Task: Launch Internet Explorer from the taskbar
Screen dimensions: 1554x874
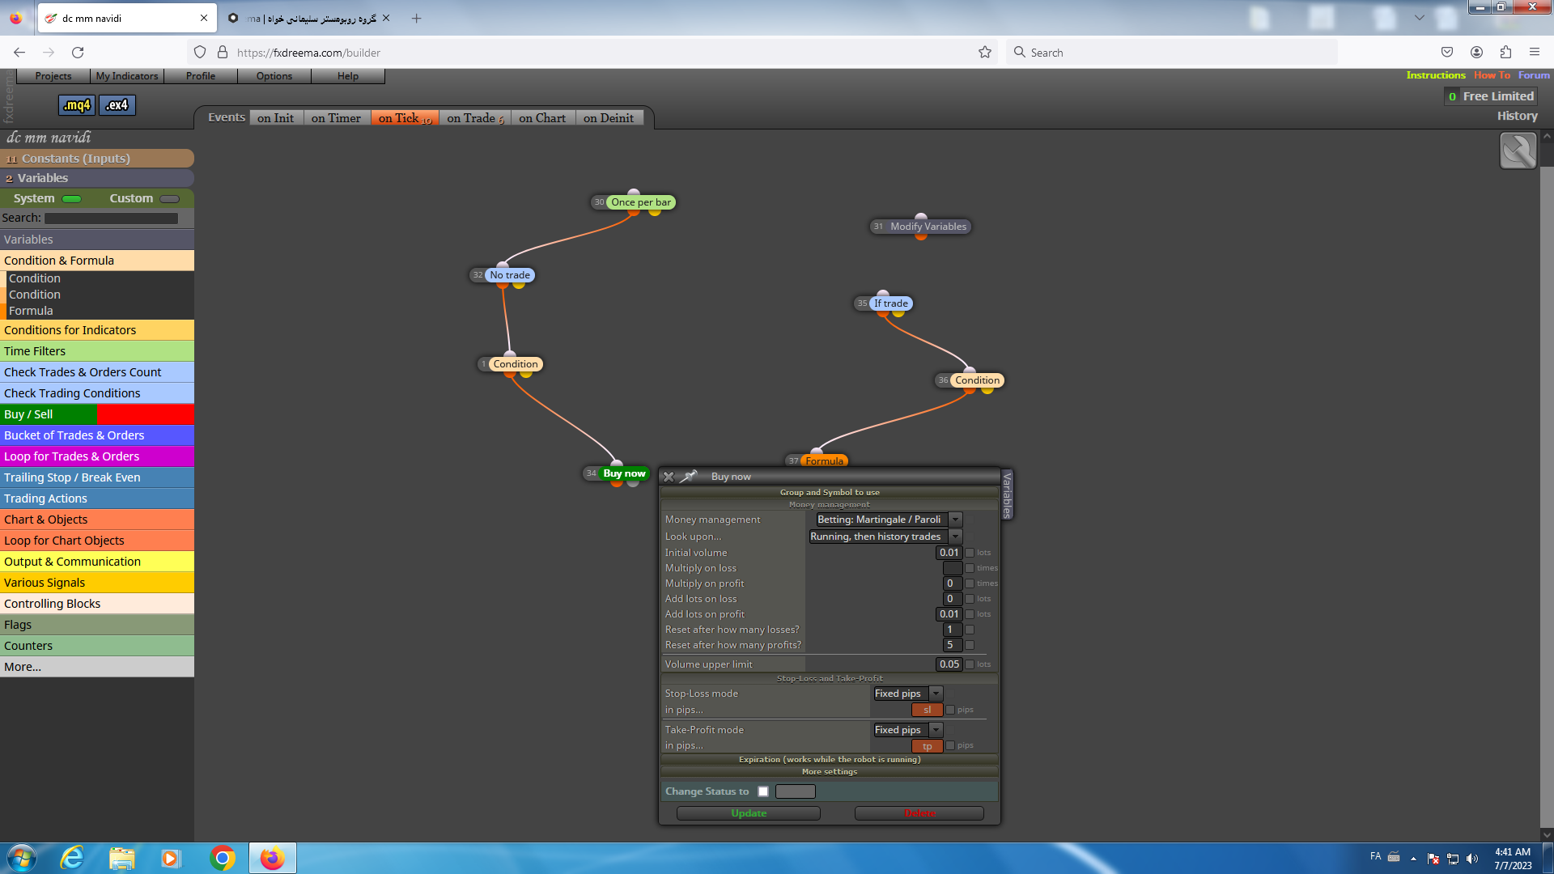Action: (73, 858)
